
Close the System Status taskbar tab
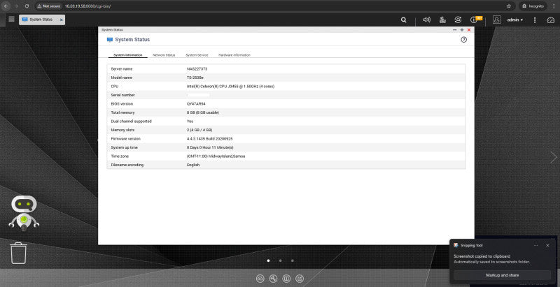tap(61, 20)
